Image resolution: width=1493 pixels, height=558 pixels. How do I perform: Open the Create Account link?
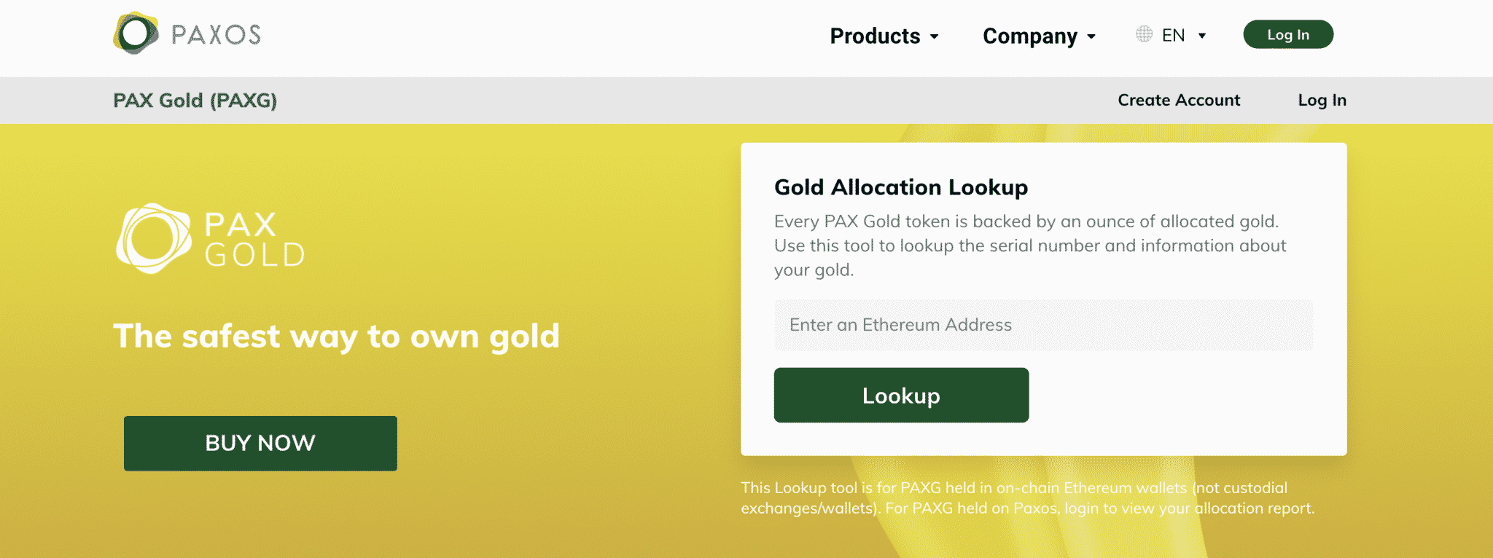click(1178, 100)
